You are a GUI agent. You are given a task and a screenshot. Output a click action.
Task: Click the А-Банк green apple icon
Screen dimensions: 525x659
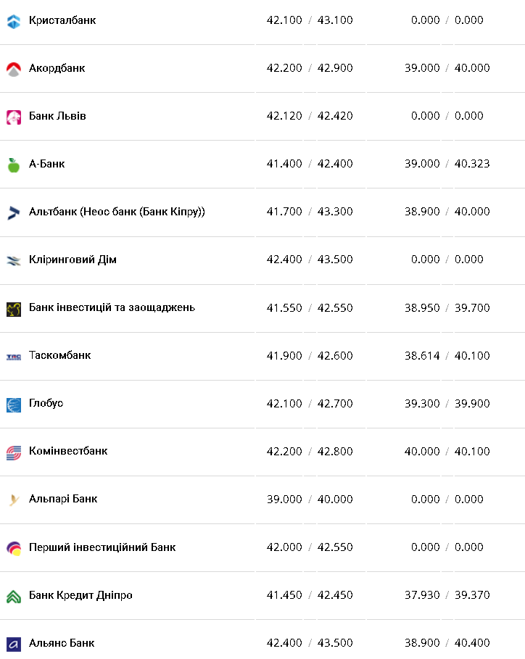tap(13, 165)
